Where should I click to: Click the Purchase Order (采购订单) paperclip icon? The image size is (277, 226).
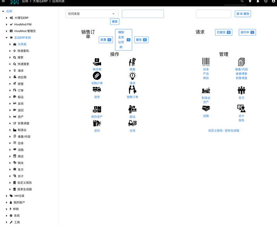(x=97, y=76)
